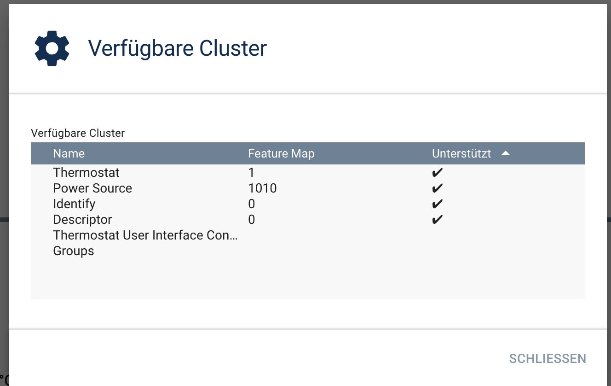This screenshot has width=611, height=386.
Task: Click the checkmark in the Identify row
Action: [437, 204]
